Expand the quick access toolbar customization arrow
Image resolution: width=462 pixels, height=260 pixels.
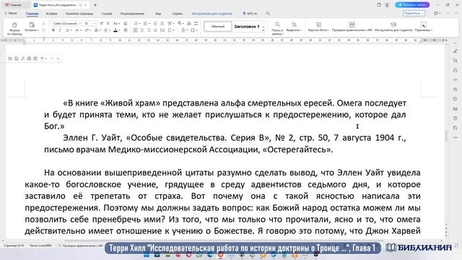click(x=58, y=58)
